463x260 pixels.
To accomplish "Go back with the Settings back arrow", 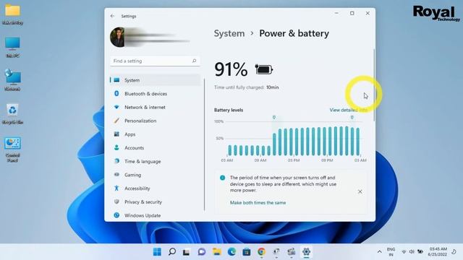I will [x=112, y=16].
